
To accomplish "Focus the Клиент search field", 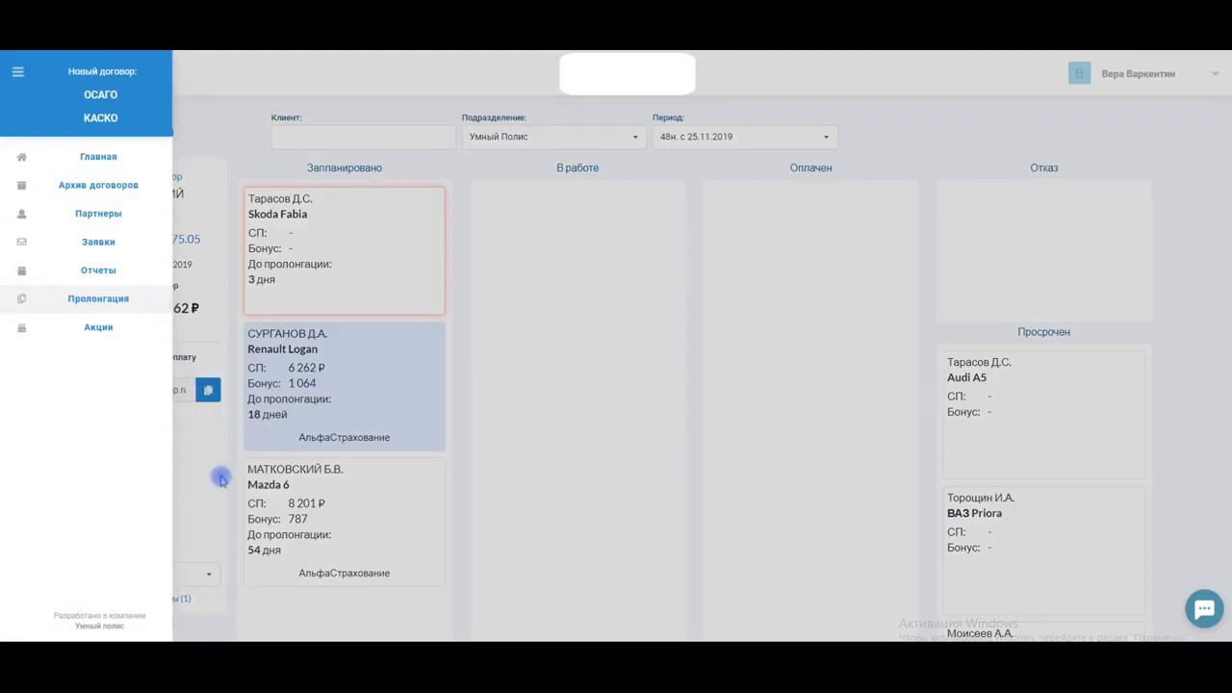I will click(x=363, y=137).
